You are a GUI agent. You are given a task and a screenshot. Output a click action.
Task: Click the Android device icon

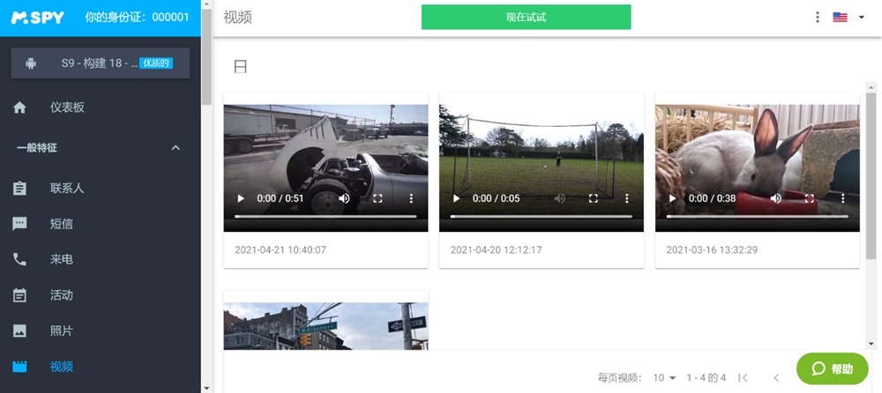pos(31,63)
